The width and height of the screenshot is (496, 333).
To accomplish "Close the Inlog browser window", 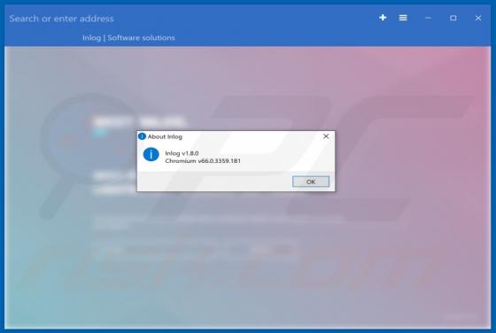I will point(478,18).
